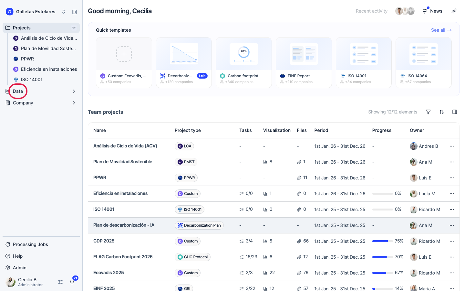Open the Projects sidebar section

coord(41,28)
